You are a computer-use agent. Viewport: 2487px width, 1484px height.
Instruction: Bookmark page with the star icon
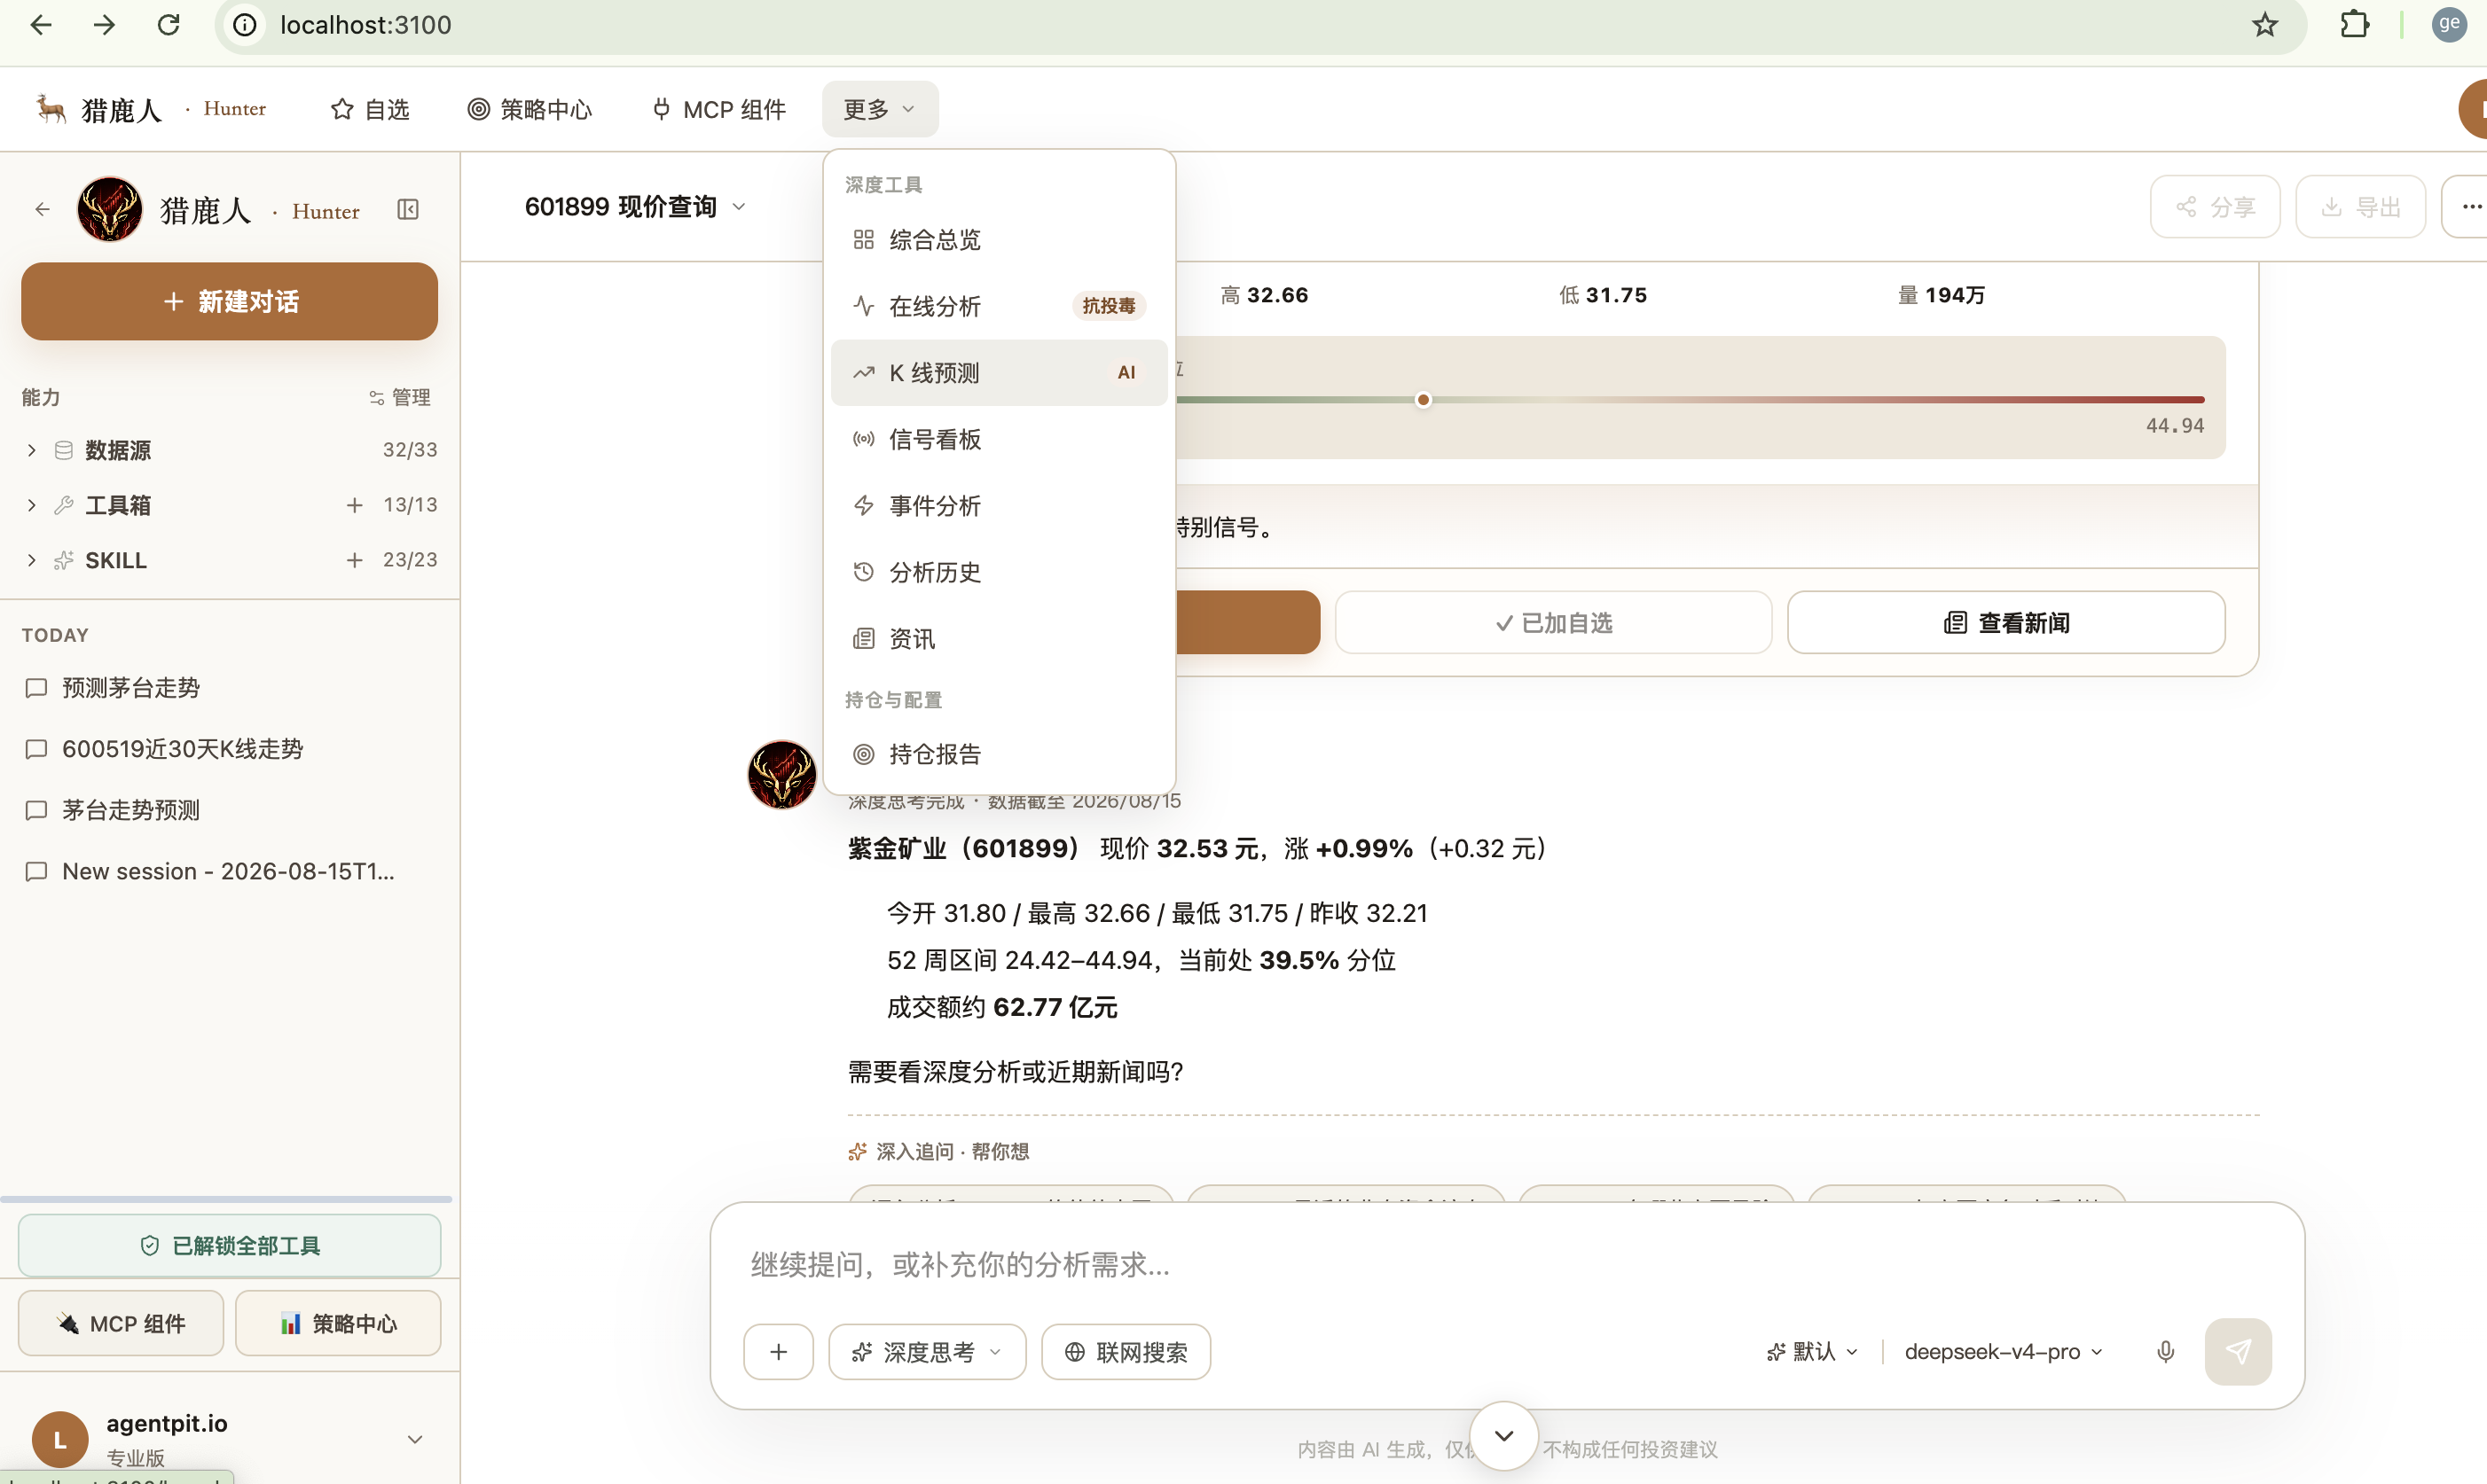pyautogui.click(x=2265, y=25)
